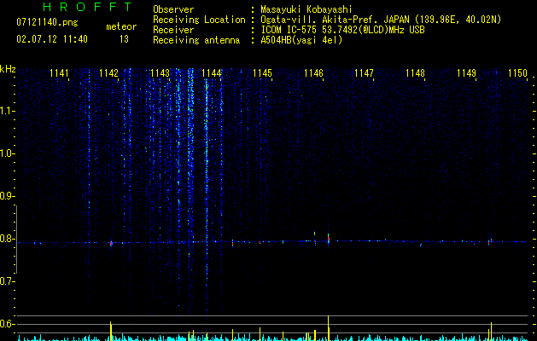Click the 1142 time axis label
Image resolution: width=537 pixels, height=341 pixels.
[x=109, y=73]
